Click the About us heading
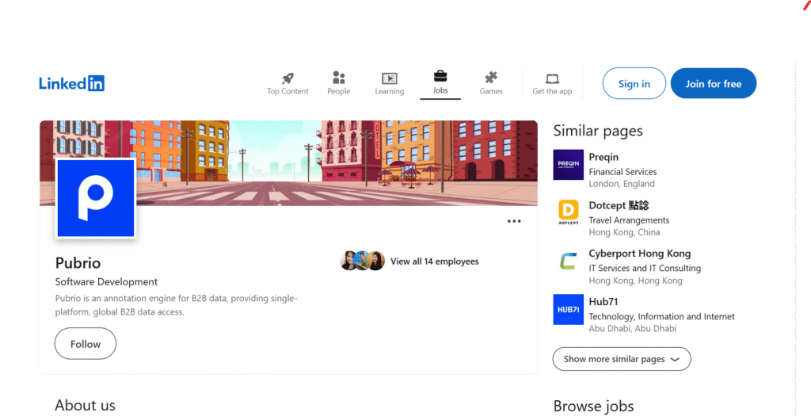Image resolution: width=811 pixels, height=416 pixels. [85, 405]
